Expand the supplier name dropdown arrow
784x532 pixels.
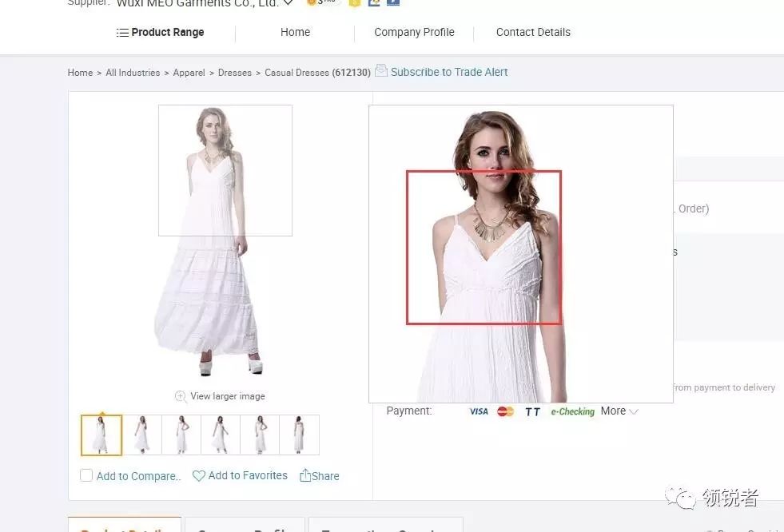(288, 3)
